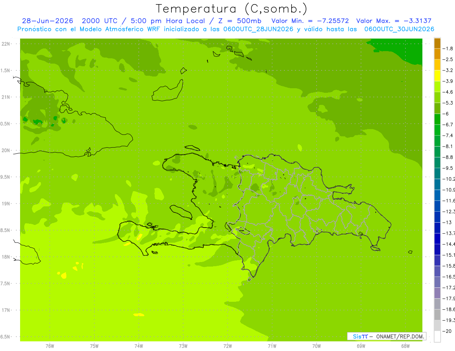455x351 pixels.
Task: Click the "76W" longitude label
Action: point(50,346)
